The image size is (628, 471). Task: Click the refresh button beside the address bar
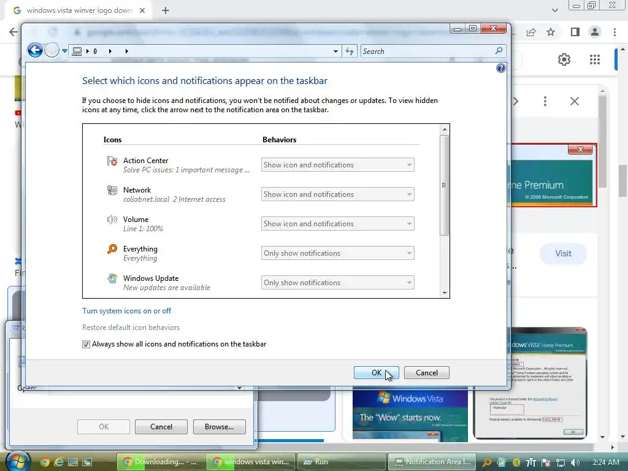pos(350,52)
